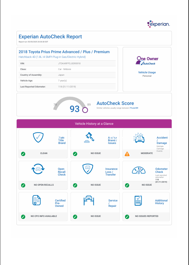Click green check beside NO CPO INFO AVAILABLE

pos(23,217)
